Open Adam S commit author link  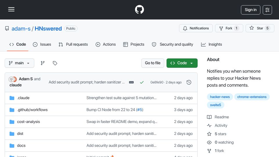click(x=26, y=79)
